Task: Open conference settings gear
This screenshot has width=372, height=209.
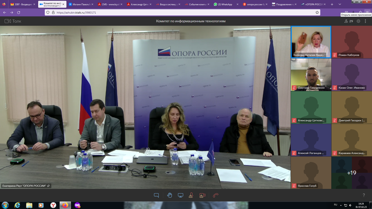Action: click(x=358, y=21)
